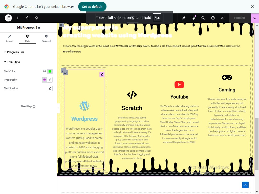Viewport: 259px width, 194px height.
Task: Click the blue back-to-top arrow button
Action: click(x=245, y=185)
